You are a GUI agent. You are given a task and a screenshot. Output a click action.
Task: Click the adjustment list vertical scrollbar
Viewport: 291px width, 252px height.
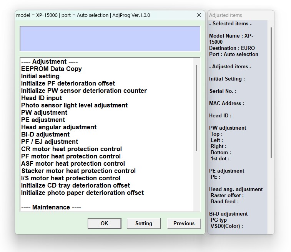click(x=197, y=107)
